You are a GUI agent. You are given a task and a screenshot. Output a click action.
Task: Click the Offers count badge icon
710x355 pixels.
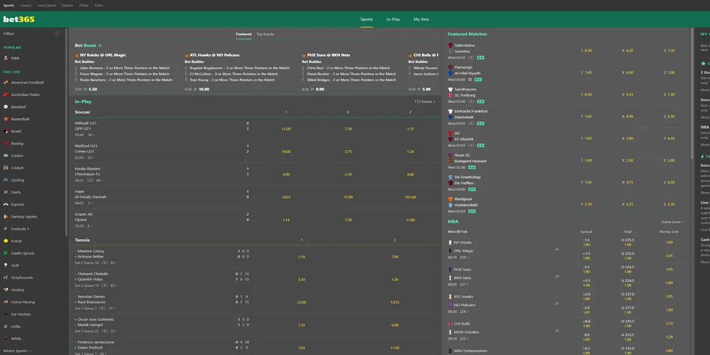(57, 33)
